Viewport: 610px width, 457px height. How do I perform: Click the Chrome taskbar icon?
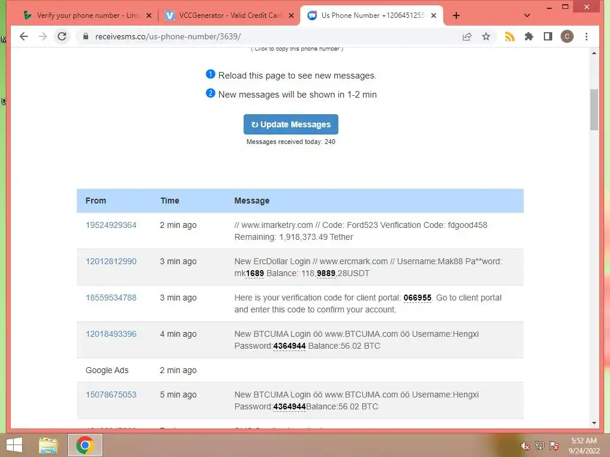tap(85, 445)
